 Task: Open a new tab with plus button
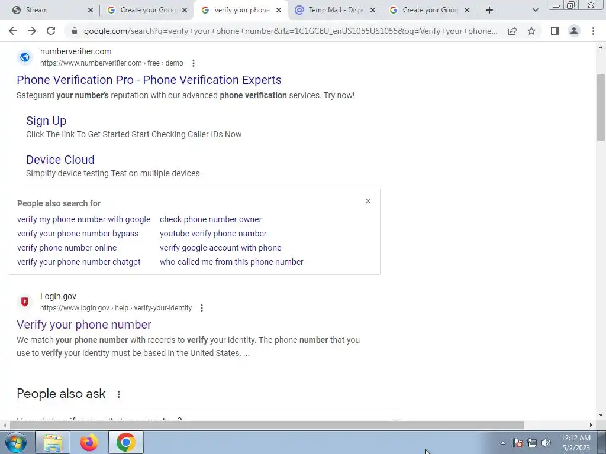(489, 10)
